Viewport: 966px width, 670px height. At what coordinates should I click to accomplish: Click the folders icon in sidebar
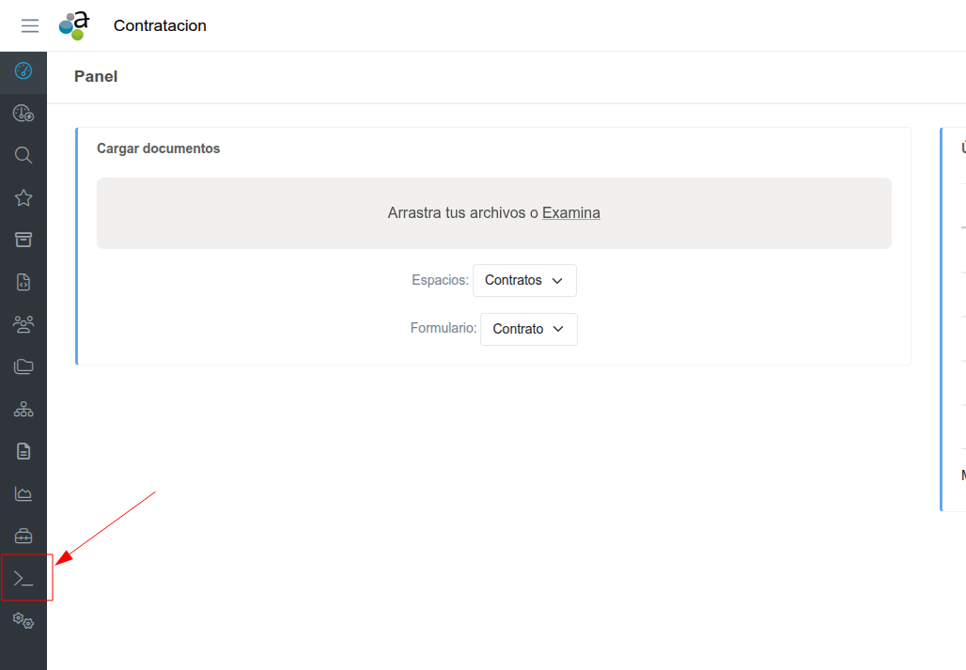click(23, 366)
